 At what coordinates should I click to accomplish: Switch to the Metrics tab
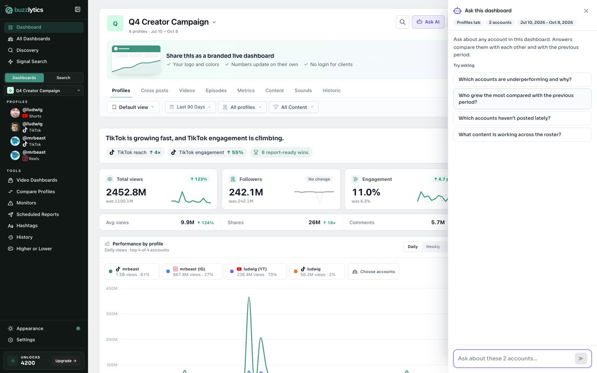(246, 90)
